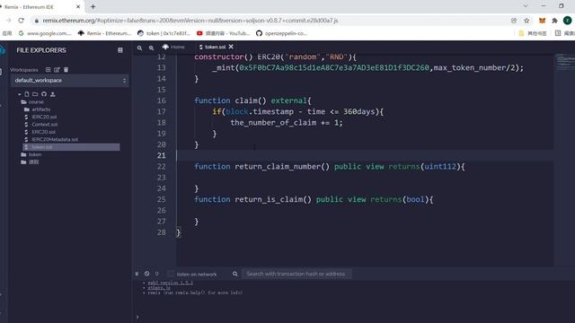Focus the transaction hash search field

coord(296,274)
